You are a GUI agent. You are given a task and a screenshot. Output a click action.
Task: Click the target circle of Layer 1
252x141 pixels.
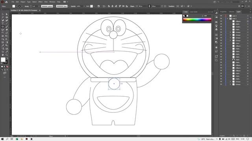[x=248, y=18]
